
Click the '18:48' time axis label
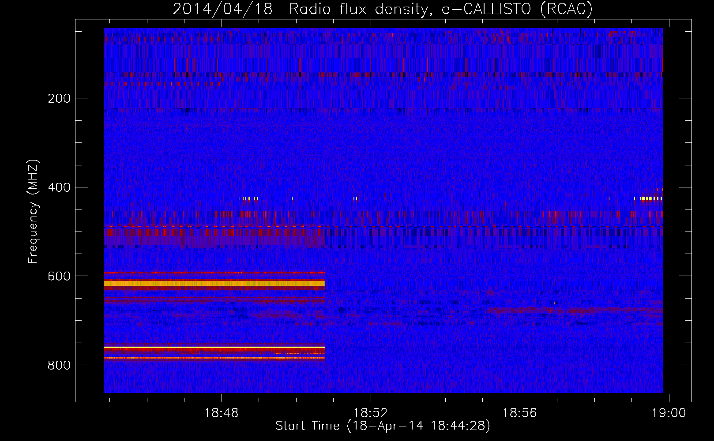point(221,413)
